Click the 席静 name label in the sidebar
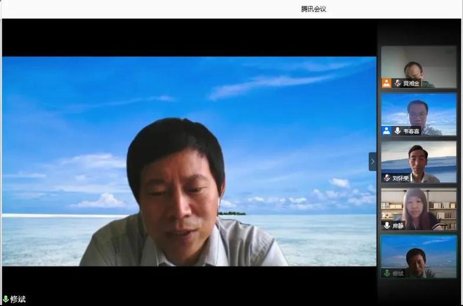This screenshot has height=306, width=463. pyautogui.click(x=398, y=225)
